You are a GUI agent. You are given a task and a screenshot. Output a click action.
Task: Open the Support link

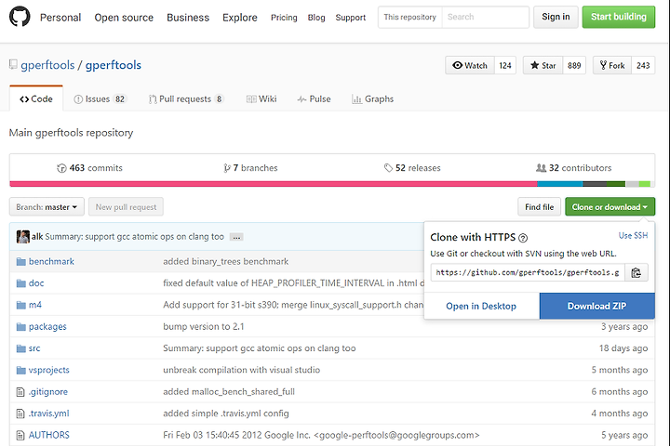351,18
